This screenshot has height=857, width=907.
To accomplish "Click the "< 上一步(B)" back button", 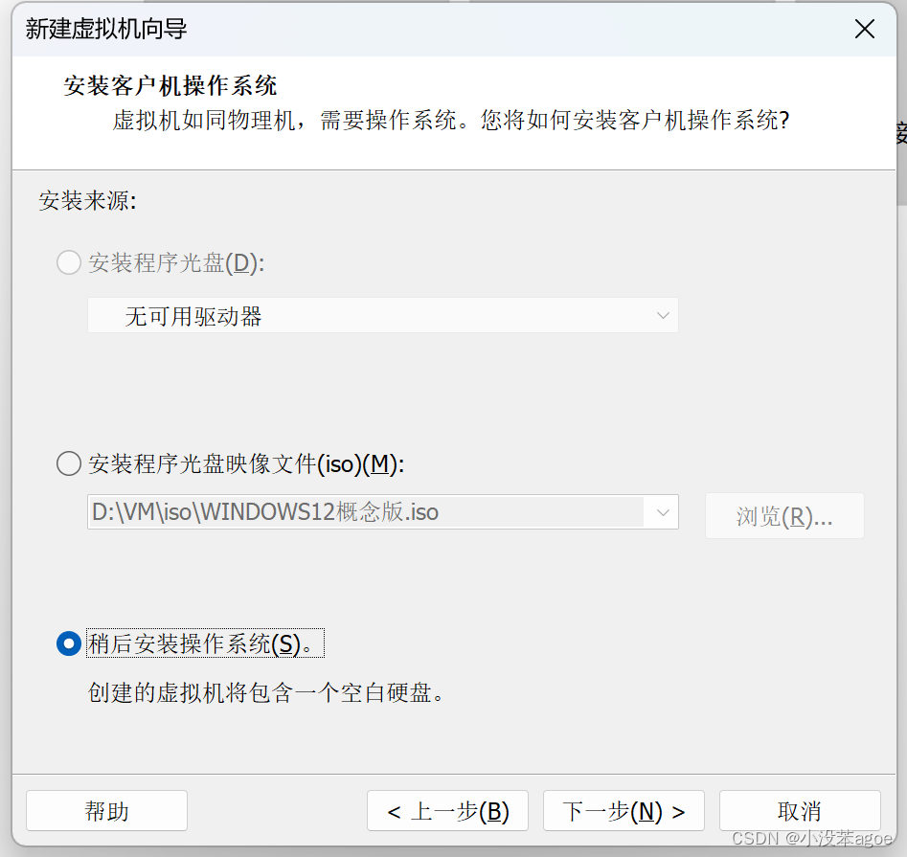I will (x=447, y=810).
